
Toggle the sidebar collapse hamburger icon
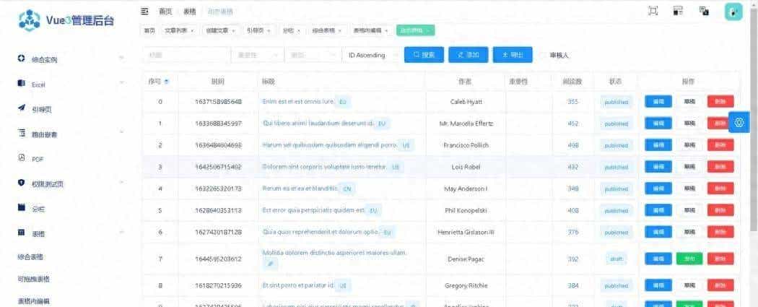(144, 11)
